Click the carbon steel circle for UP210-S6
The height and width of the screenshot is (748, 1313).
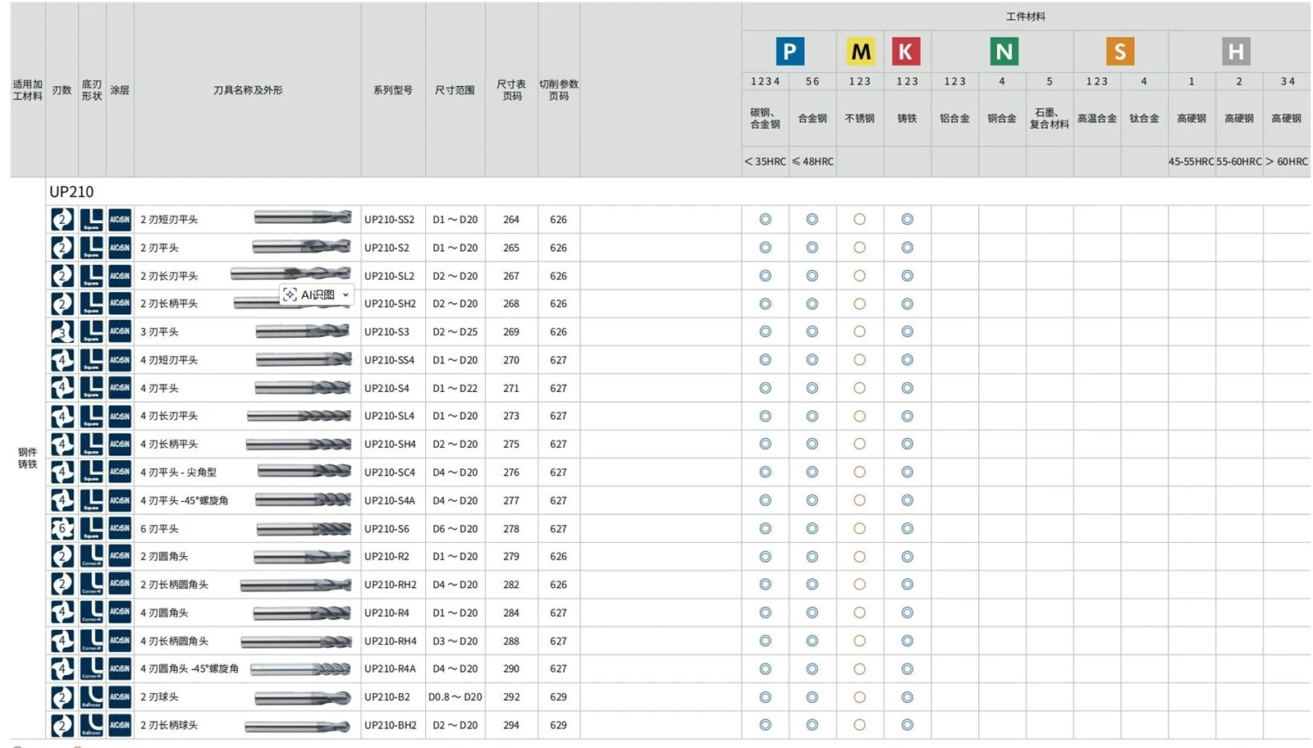[765, 529]
